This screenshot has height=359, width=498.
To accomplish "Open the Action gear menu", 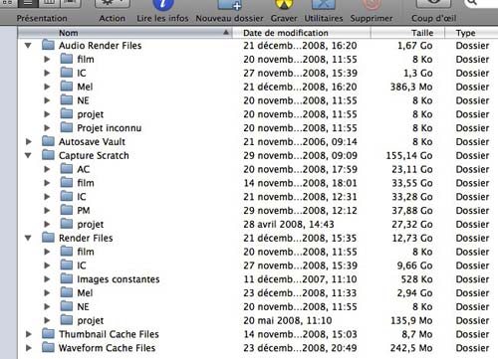I will pyautogui.click(x=113, y=4).
